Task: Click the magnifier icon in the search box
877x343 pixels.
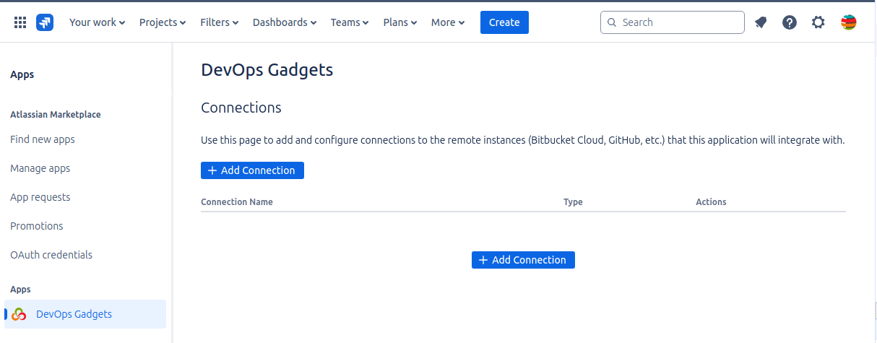Action: click(613, 22)
